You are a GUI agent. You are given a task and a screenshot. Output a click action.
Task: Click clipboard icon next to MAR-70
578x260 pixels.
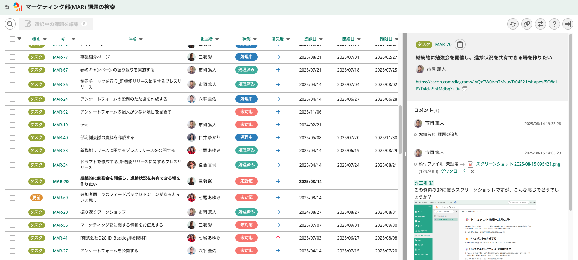(x=460, y=44)
